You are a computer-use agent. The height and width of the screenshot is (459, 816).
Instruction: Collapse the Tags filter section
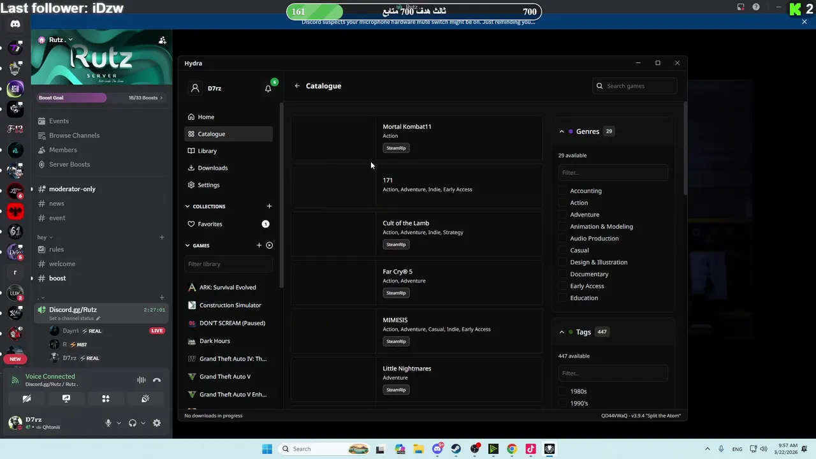coord(562,332)
